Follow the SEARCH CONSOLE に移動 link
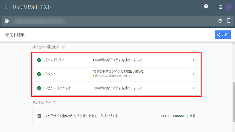Image resolution: width=235 pixels, height=132 pixels. click(x=178, y=116)
